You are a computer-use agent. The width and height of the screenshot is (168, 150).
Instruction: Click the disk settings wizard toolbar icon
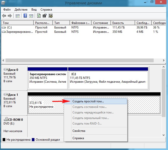(50, 16)
